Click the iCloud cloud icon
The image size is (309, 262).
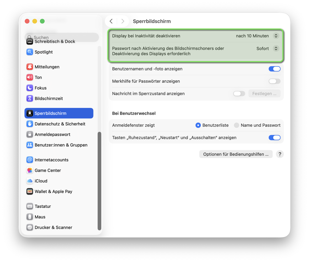[30, 181]
